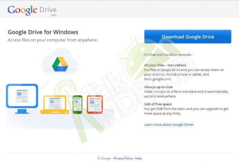Click the Drive beta wordmark
This screenshot has width=239, height=163.
48,11
